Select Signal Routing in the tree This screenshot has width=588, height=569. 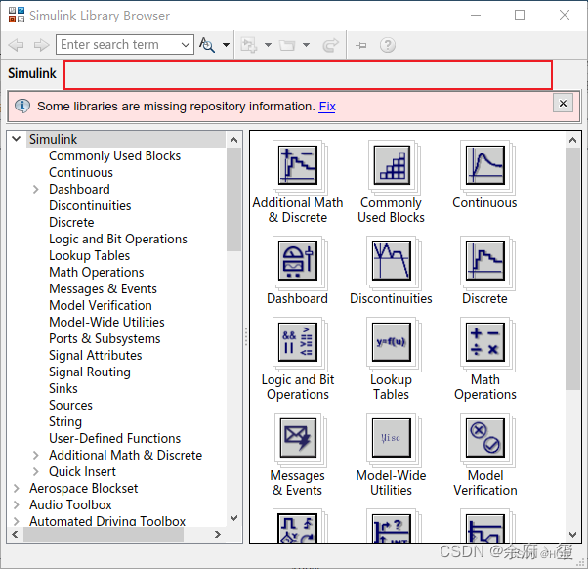tap(90, 372)
